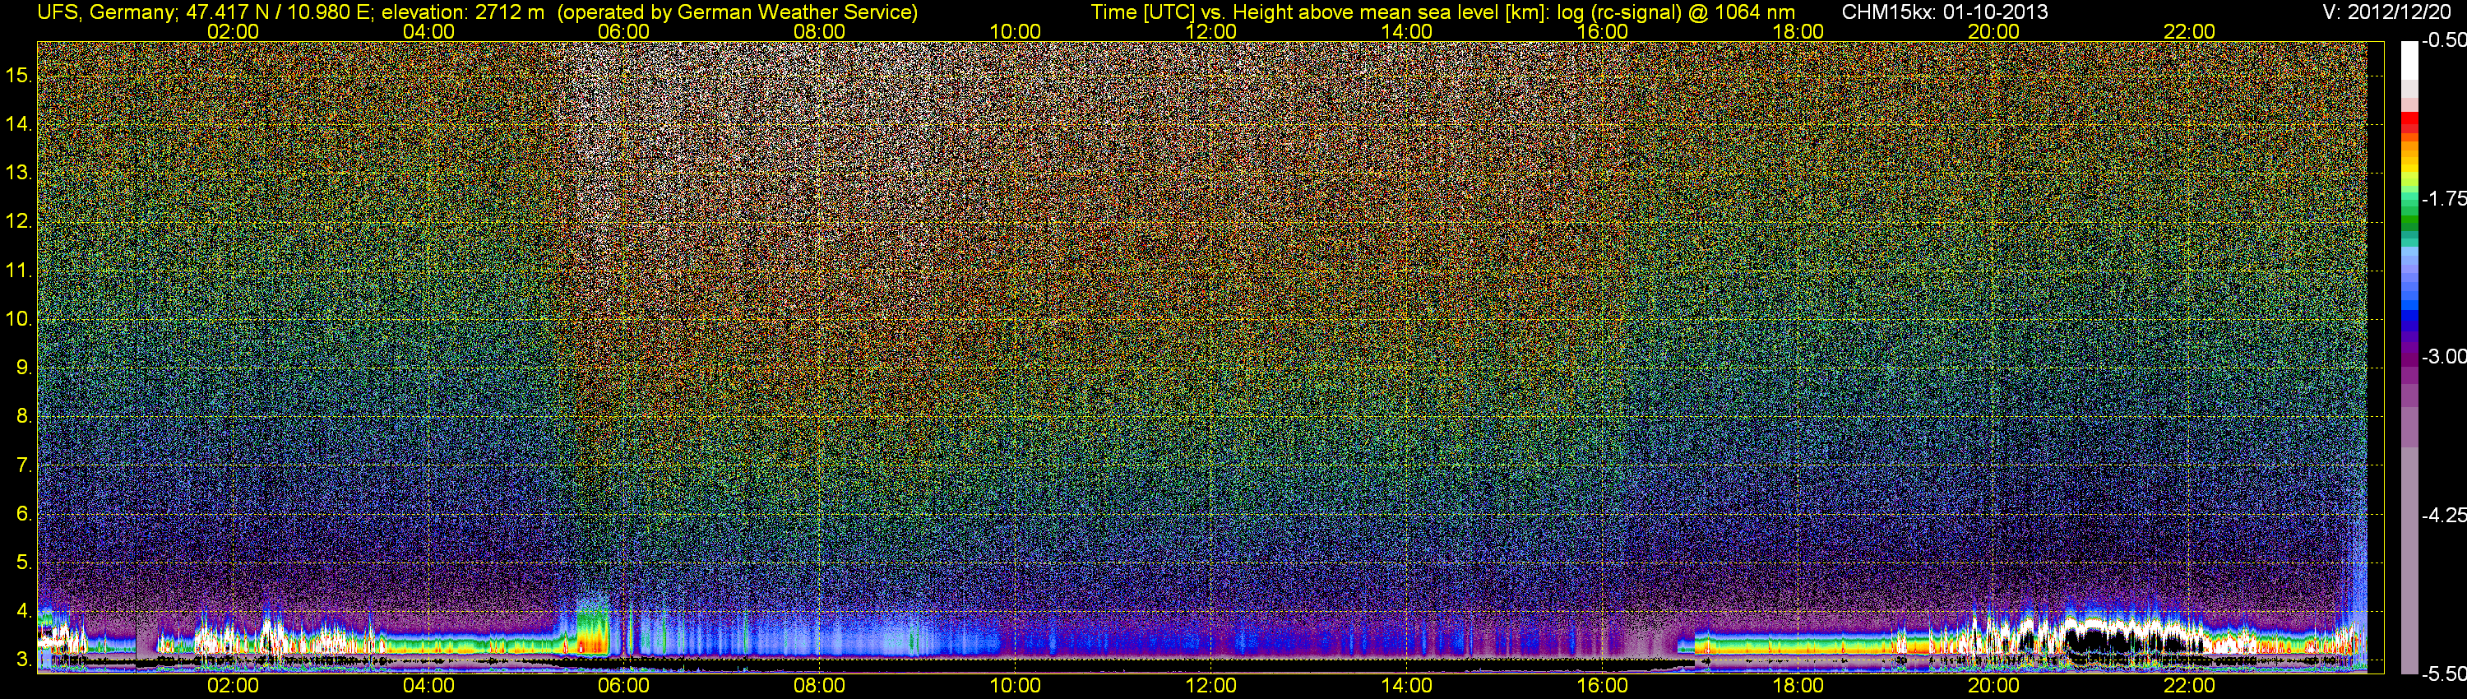Click the 06:00 label on the bottom axis
The height and width of the screenshot is (699, 2467).
[623, 686]
